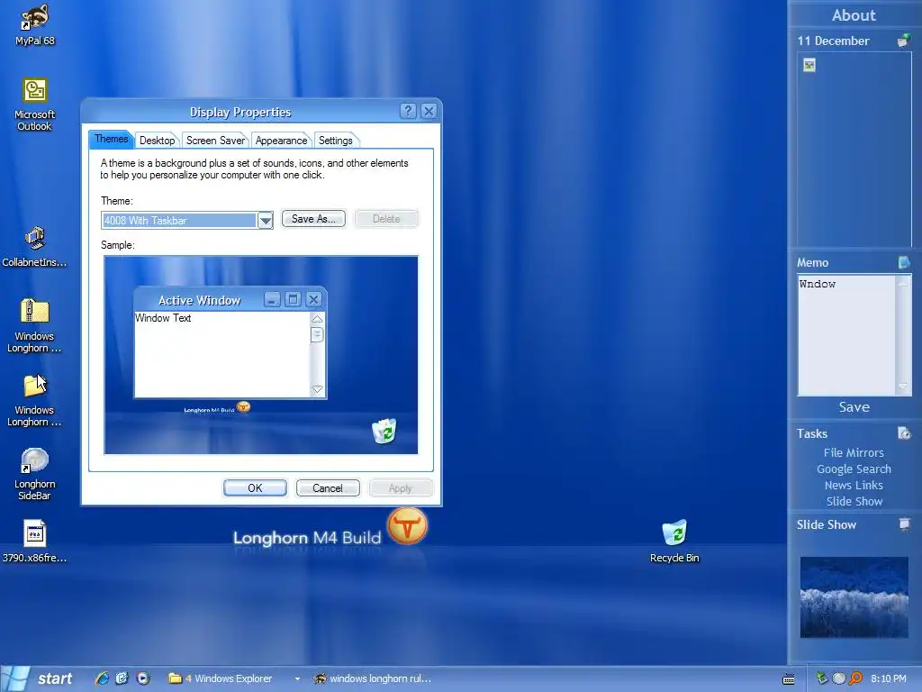Click the Memo panel title

tap(812, 262)
